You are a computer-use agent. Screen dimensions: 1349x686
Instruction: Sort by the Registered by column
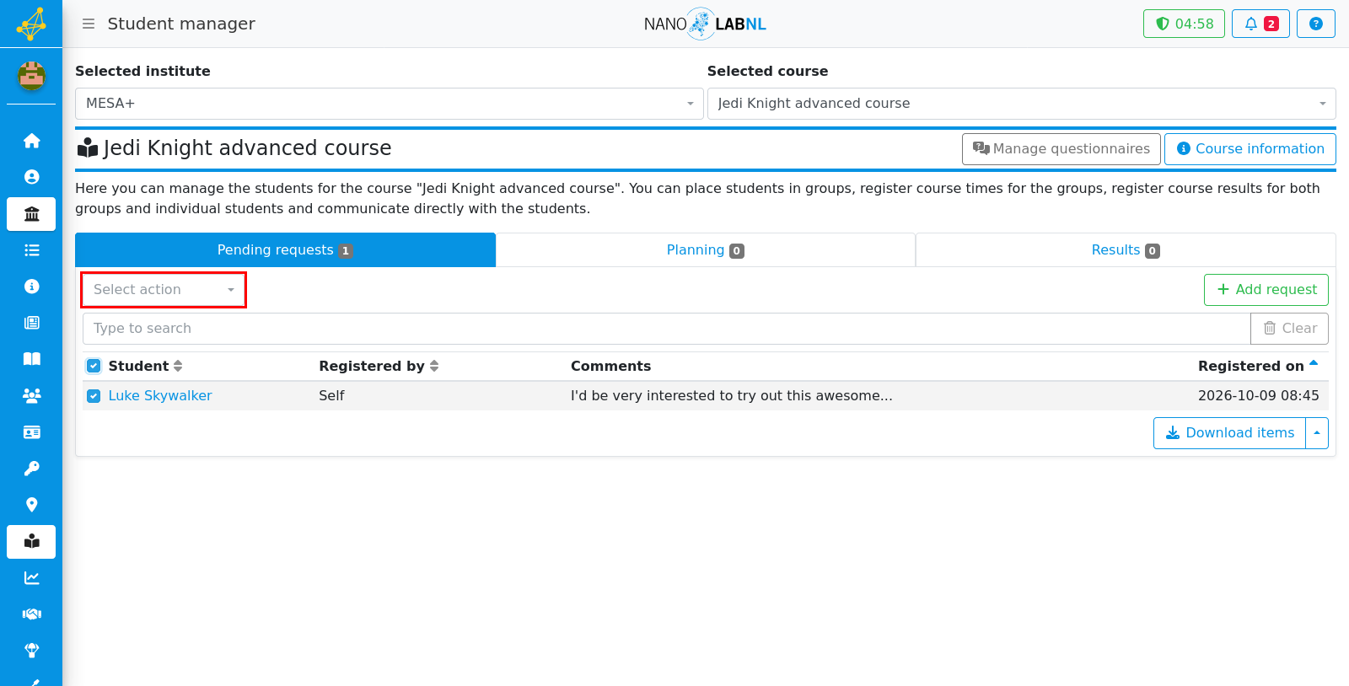click(379, 366)
